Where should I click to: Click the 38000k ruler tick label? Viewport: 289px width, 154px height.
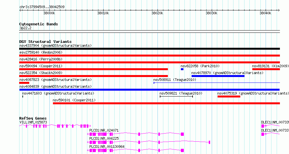(49, 13)
